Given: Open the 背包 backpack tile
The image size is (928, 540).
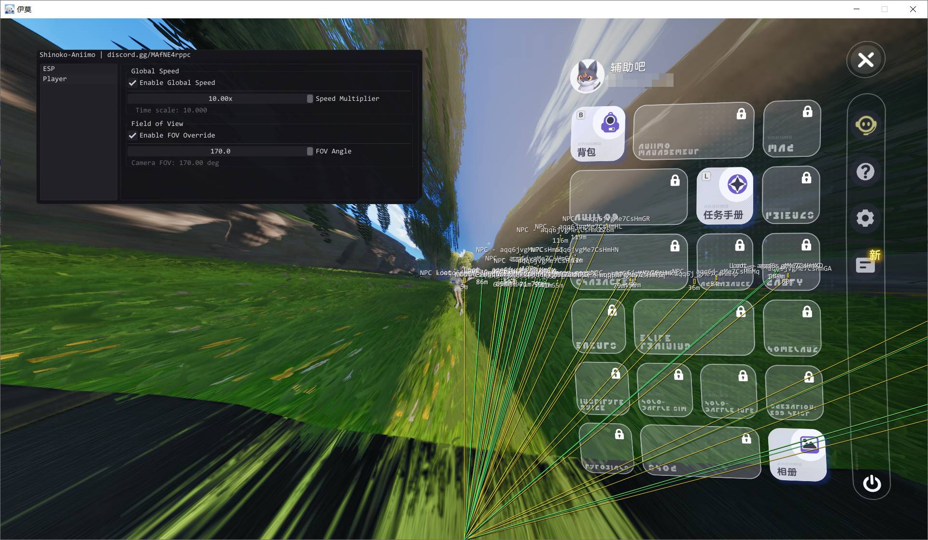Looking at the screenshot, I should 598,133.
